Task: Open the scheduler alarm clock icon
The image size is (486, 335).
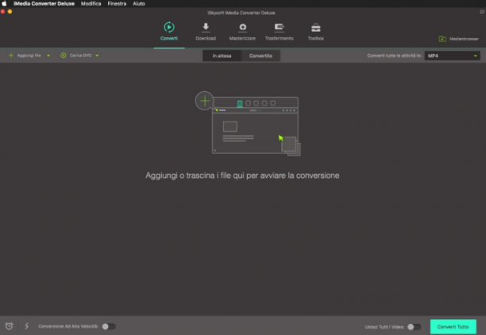Action: tap(9, 326)
